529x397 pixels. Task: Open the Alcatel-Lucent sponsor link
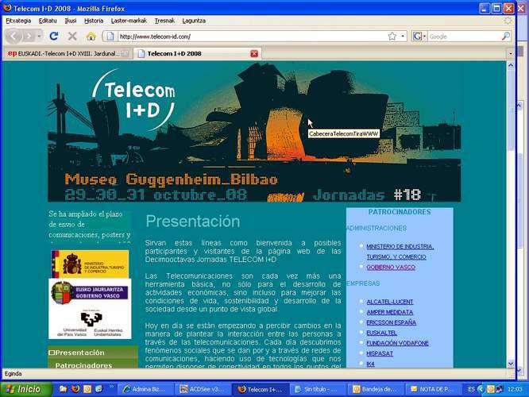pos(390,302)
